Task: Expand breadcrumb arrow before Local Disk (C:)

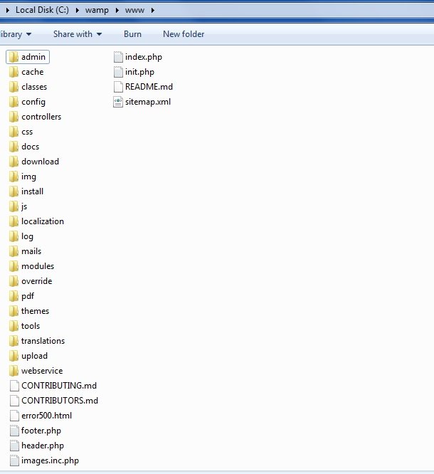Action: 8,10
